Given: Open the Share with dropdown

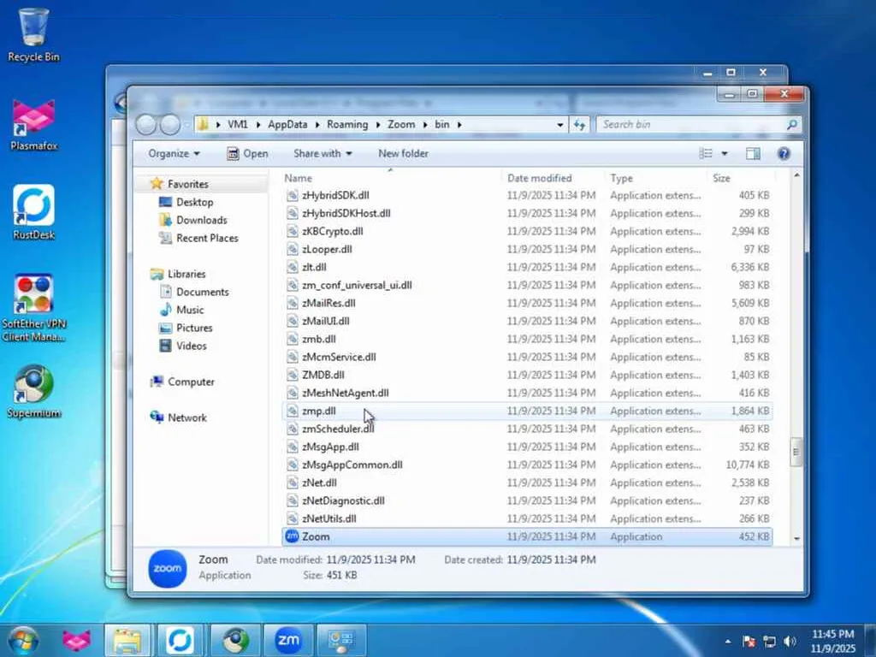Looking at the screenshot, I should 323,153.
